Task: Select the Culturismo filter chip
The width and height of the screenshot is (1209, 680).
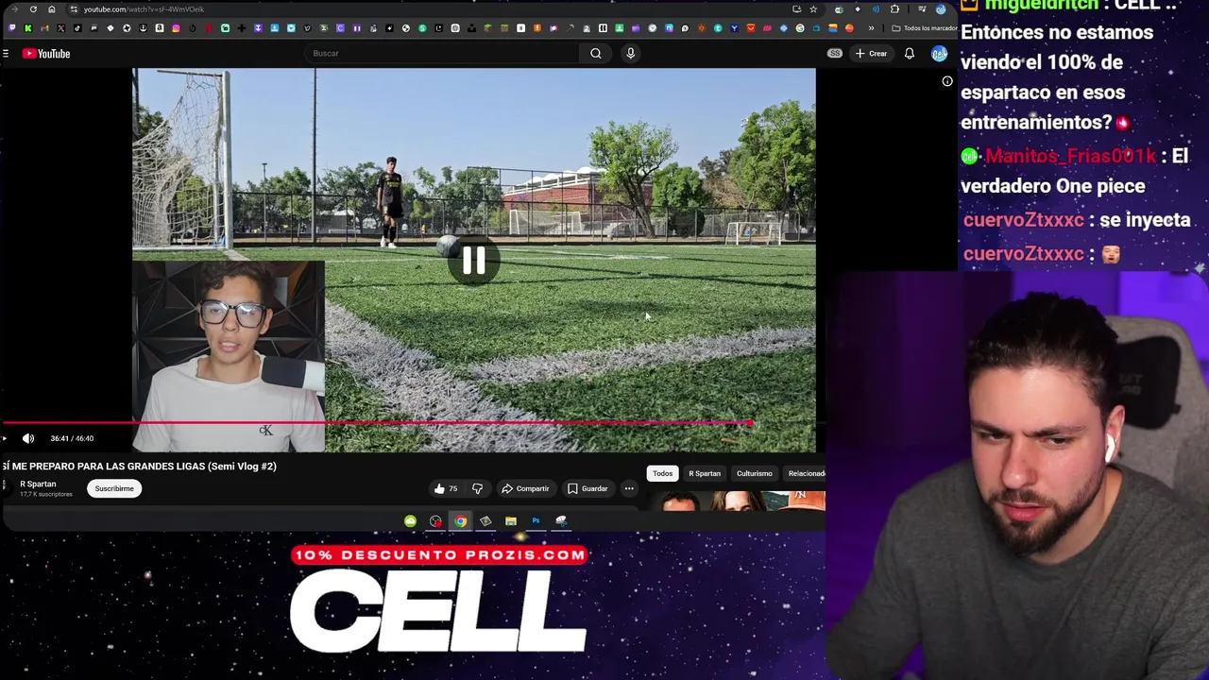Action: (754, 473)
